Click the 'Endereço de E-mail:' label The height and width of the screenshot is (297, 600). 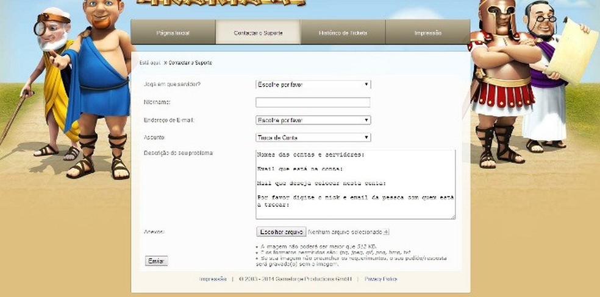click(169, 120)
